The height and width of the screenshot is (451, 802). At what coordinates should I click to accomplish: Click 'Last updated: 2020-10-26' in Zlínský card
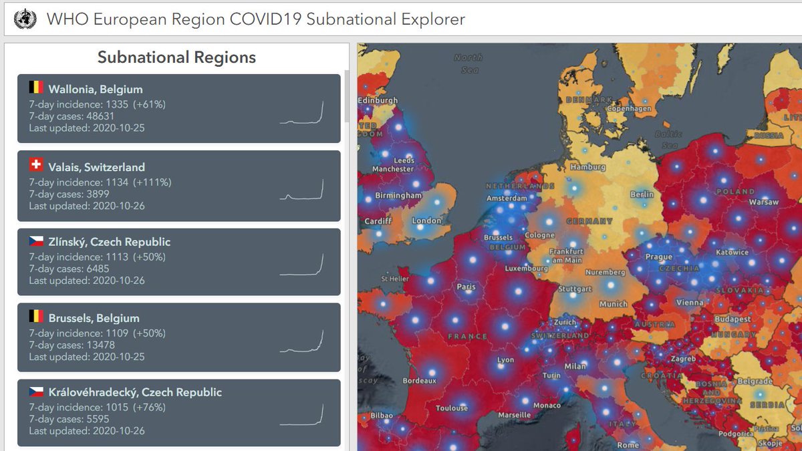pos(87,281)
